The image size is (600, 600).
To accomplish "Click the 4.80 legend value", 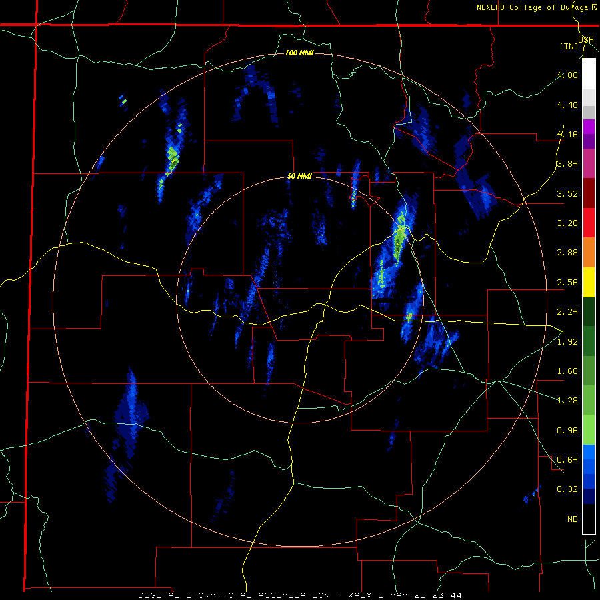I will point(567,75).
